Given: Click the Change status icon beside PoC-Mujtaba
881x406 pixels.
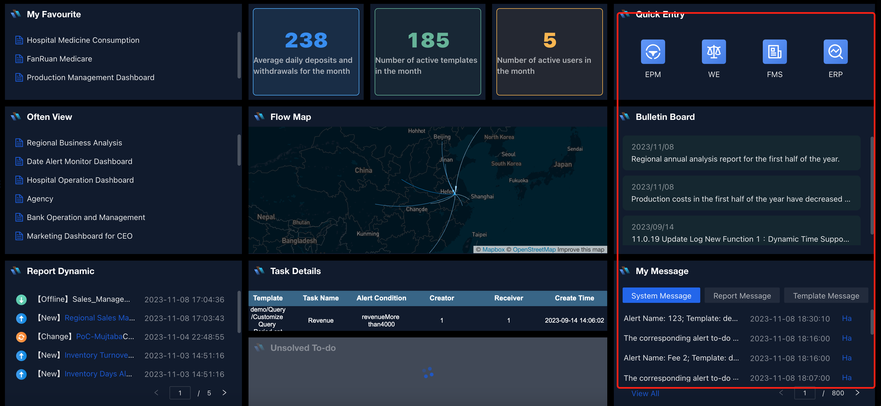Looking at the screenshot, I should click(21, 337).
